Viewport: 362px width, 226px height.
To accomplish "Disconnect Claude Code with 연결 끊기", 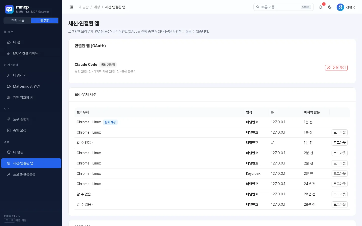I will click(x=336, y=68).
